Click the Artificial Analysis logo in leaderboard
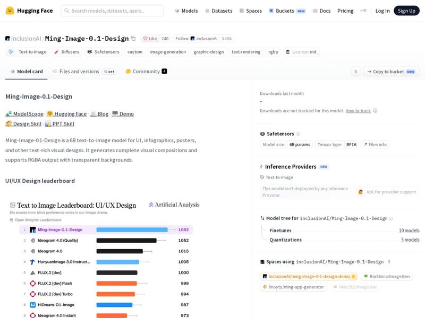The height and width of the screenshot is (318, 425). tap(174, 205)
